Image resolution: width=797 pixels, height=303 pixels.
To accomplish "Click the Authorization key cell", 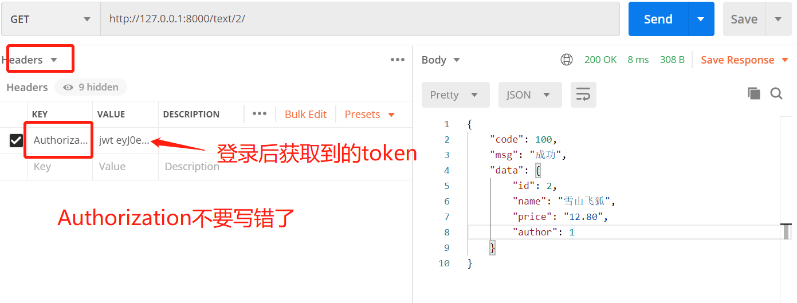I will [x=60, y=140].
